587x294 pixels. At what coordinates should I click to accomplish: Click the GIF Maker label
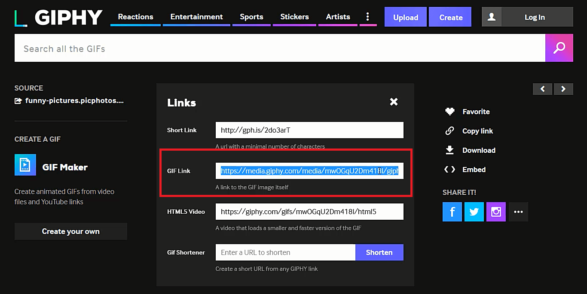(65, 167)
